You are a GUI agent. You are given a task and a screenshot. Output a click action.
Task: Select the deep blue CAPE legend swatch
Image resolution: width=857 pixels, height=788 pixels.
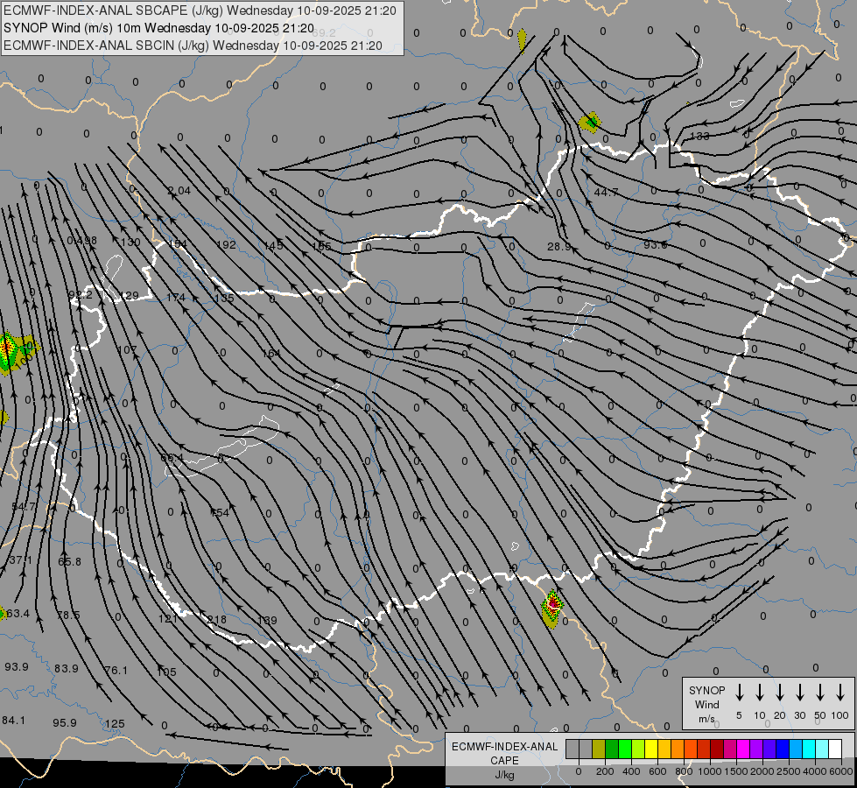[782, 749]
